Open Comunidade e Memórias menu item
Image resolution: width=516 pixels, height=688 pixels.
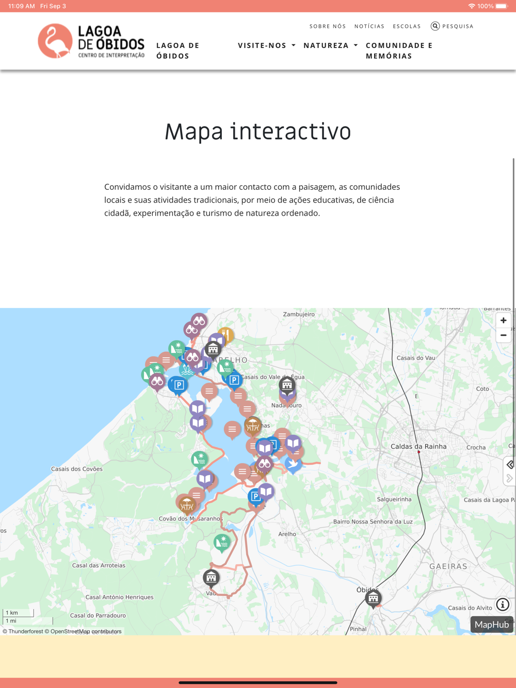(x=399, y=51)
